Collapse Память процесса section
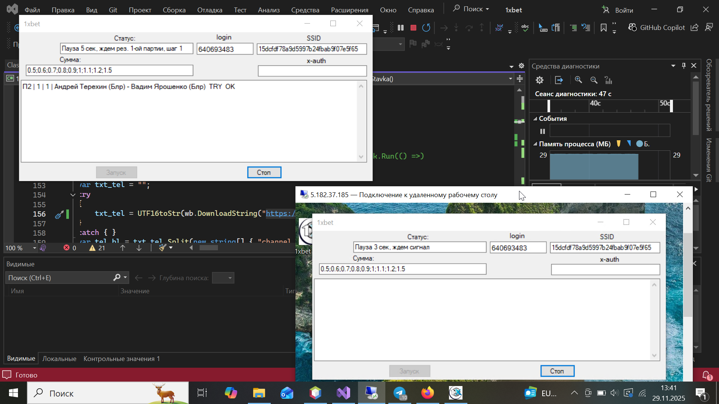Viewport: 719px width, 404px height. pos(535,144)
